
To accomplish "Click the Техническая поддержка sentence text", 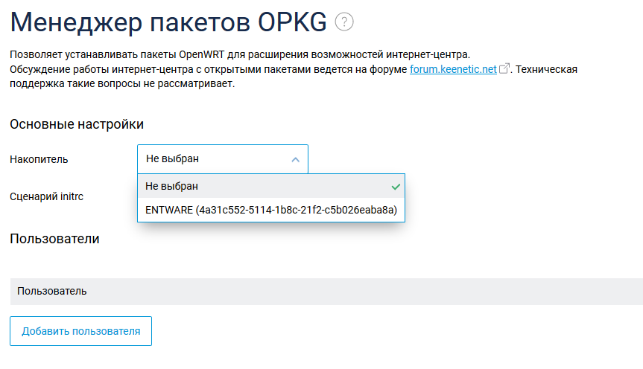I will 294,77.
